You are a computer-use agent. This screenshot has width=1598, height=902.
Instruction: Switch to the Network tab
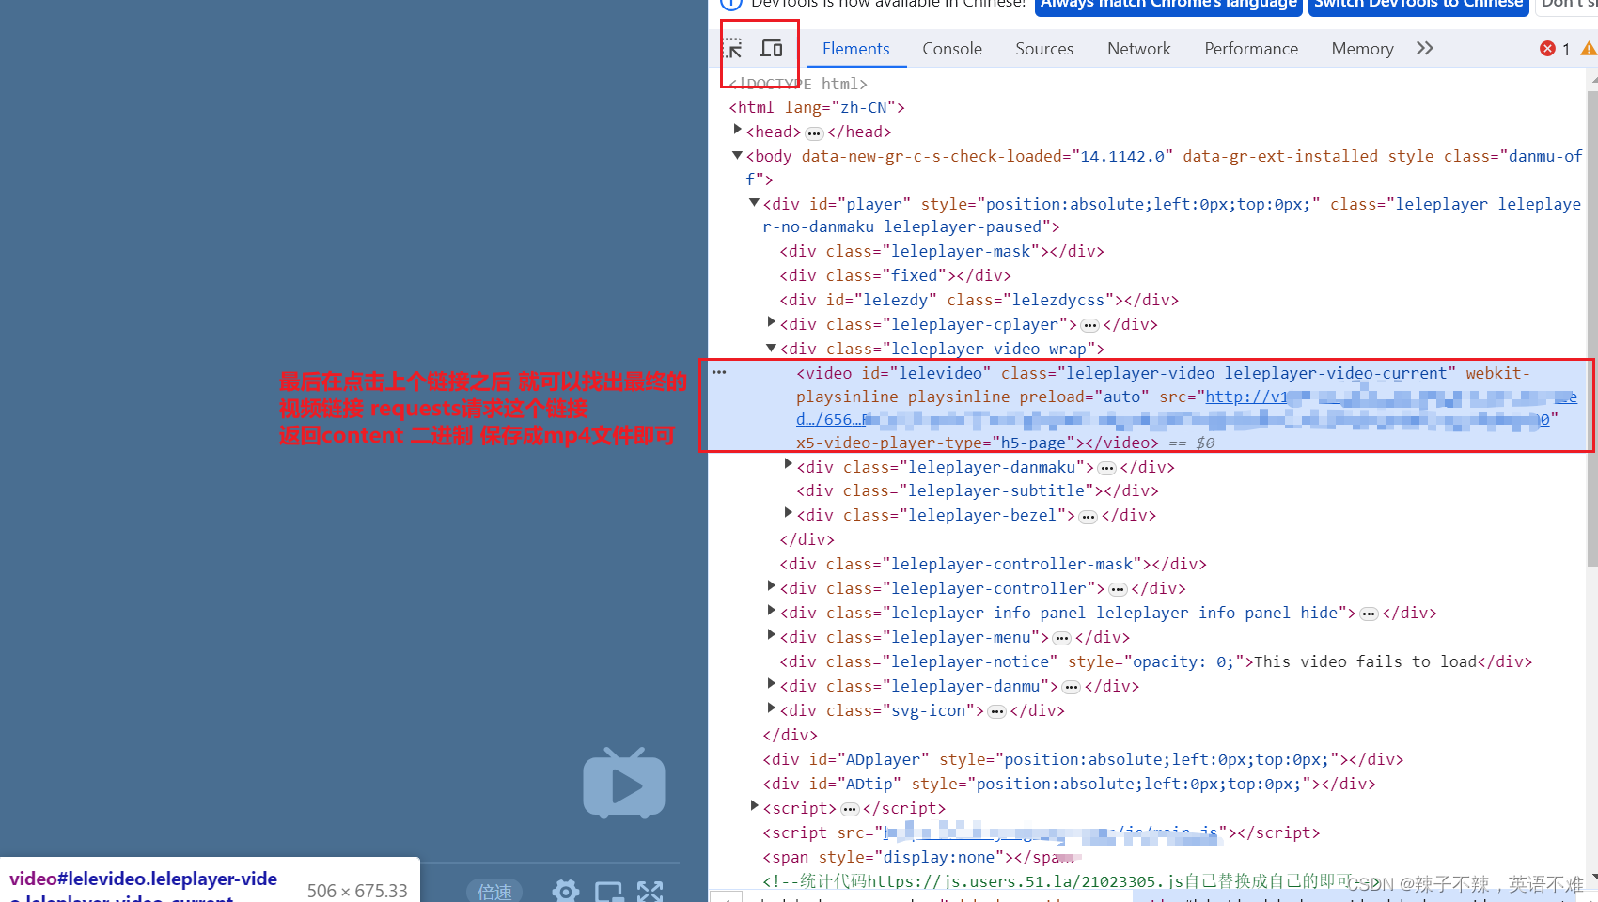coord(1139,49)
